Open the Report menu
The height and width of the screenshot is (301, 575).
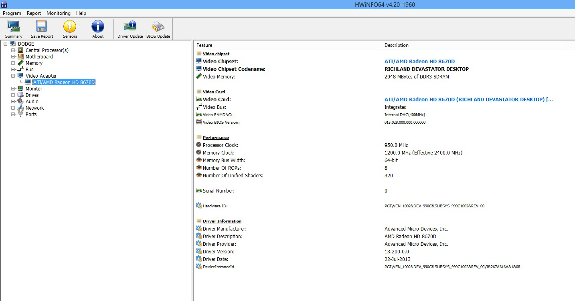point(34,13)
